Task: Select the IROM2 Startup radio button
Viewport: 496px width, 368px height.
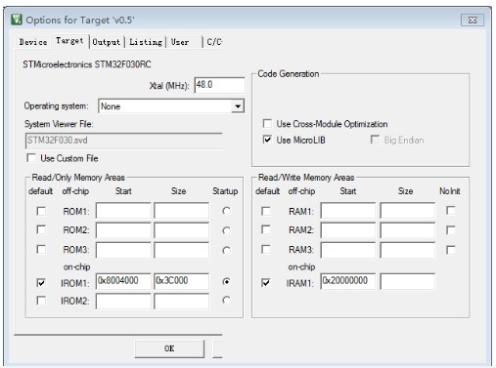Action: (x=226, y=300)
